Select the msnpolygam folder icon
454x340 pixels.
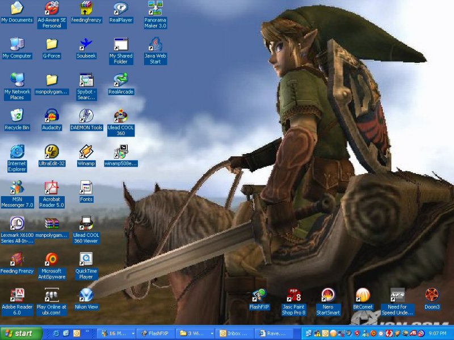point(52,84)
